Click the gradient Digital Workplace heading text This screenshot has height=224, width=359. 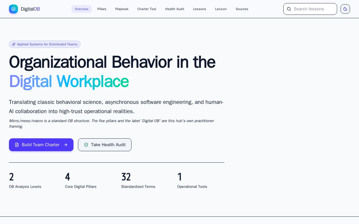[x=69, y=81]
